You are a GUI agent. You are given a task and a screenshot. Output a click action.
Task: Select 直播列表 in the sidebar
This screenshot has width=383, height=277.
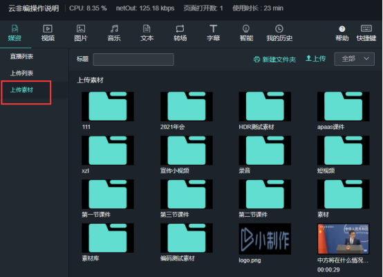point(21,57)
